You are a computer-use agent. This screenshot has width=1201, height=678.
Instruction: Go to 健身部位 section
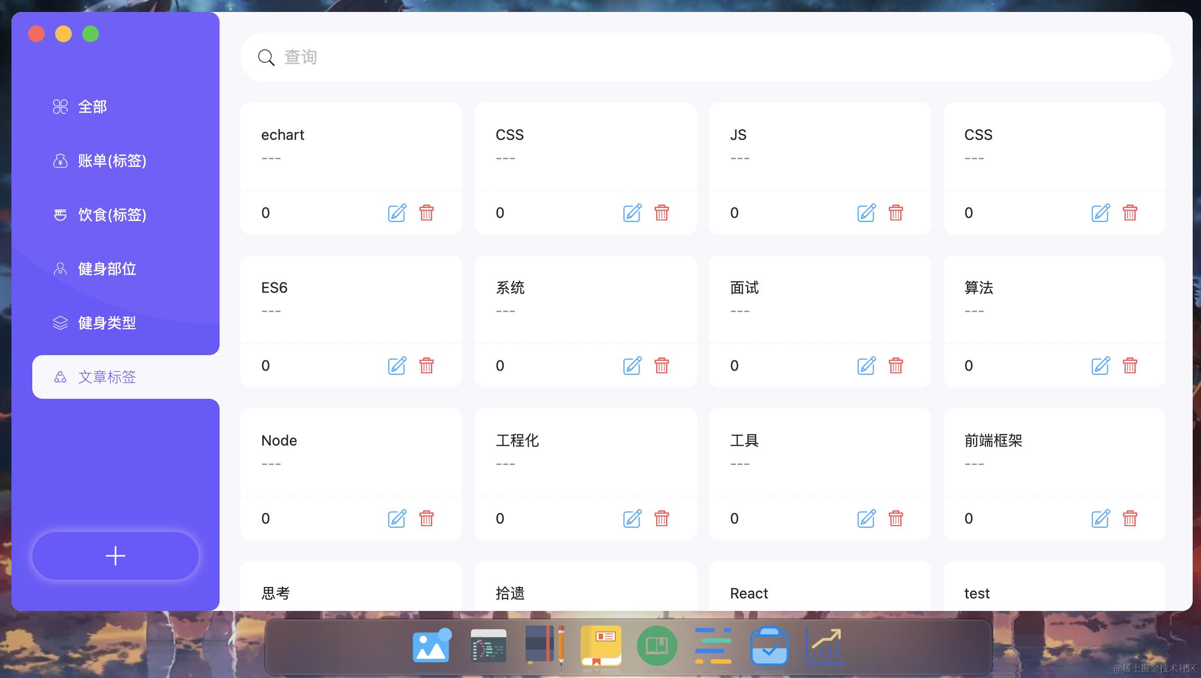click(x=107, y=269)
